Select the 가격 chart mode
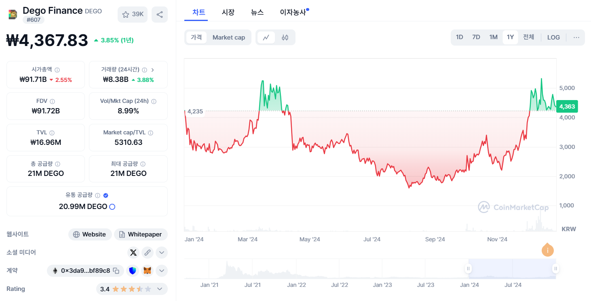Screen dimensions: 591x301 click(196, 38)
